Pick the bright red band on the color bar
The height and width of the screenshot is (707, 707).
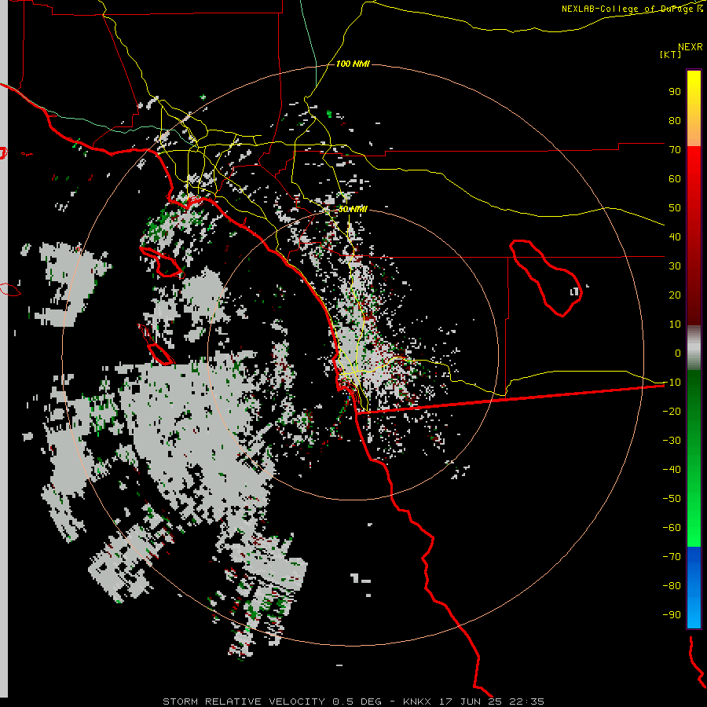coord(694,165)
